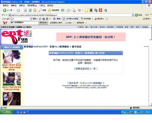Toggle the popup blocker allow-popups button
The width and height of the screenshot is (152, 123).
[71, 19]
